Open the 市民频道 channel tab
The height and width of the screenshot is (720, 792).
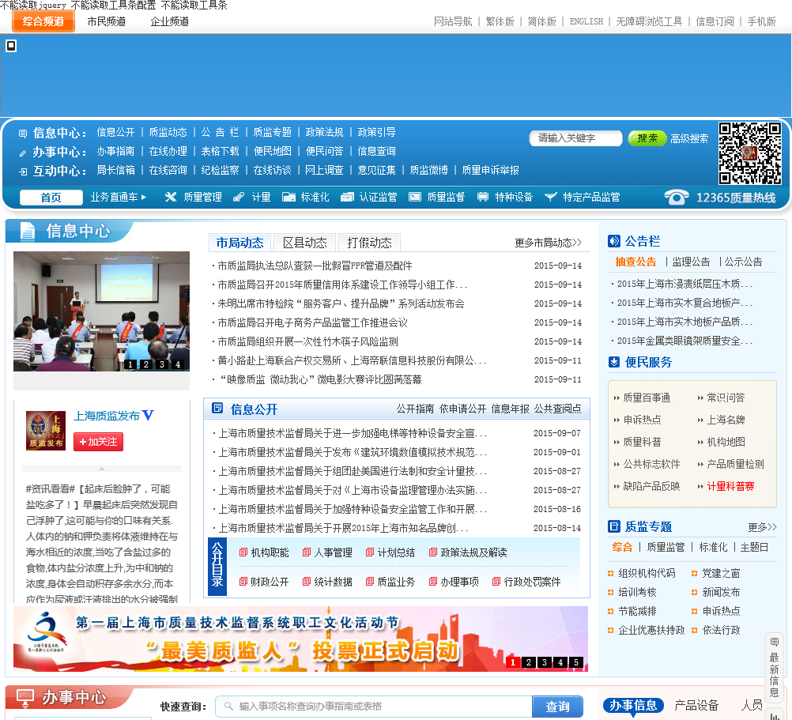[106, 21]
